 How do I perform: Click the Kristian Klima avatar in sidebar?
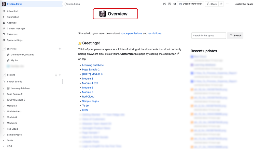pos(4,4)
